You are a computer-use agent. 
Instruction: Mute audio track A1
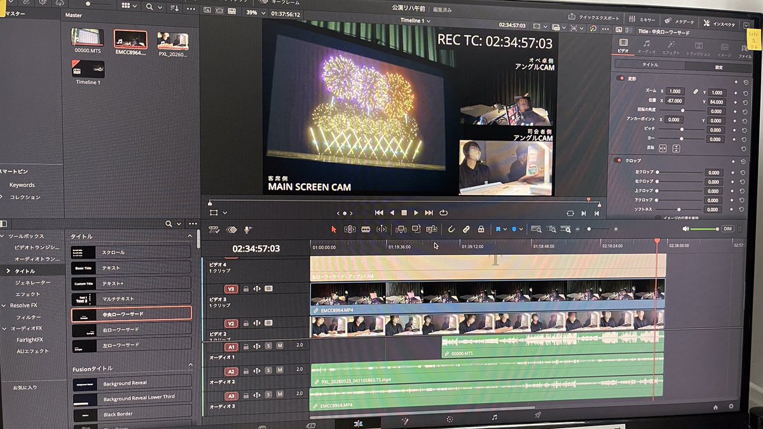[279, 345]
